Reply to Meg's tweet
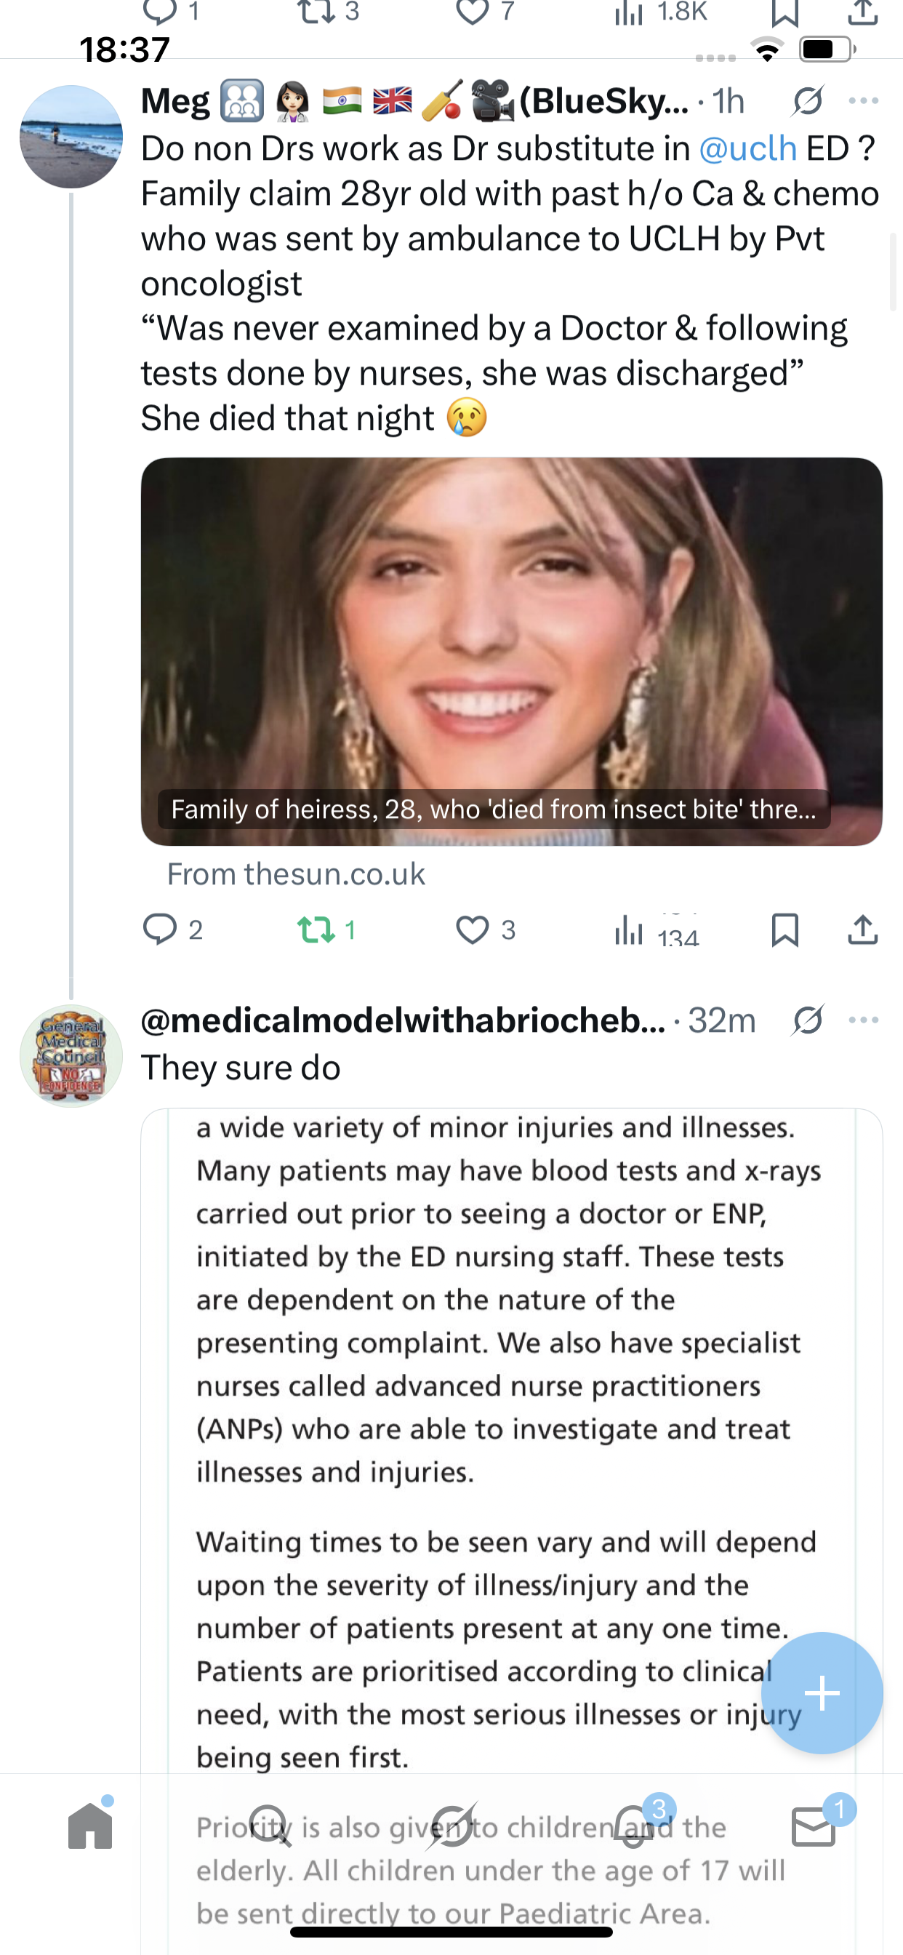This screenshot has height=1955, width=903. click(160, 929)
